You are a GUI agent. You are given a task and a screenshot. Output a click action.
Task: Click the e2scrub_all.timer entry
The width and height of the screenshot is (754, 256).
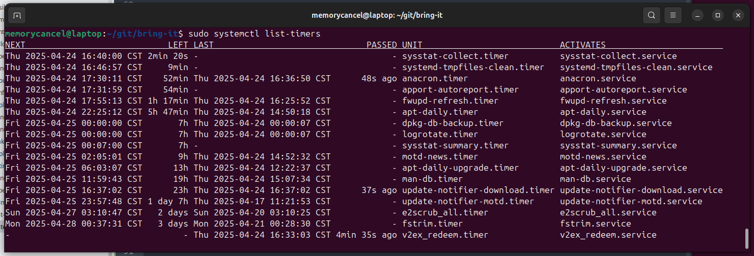pos(445,212)
